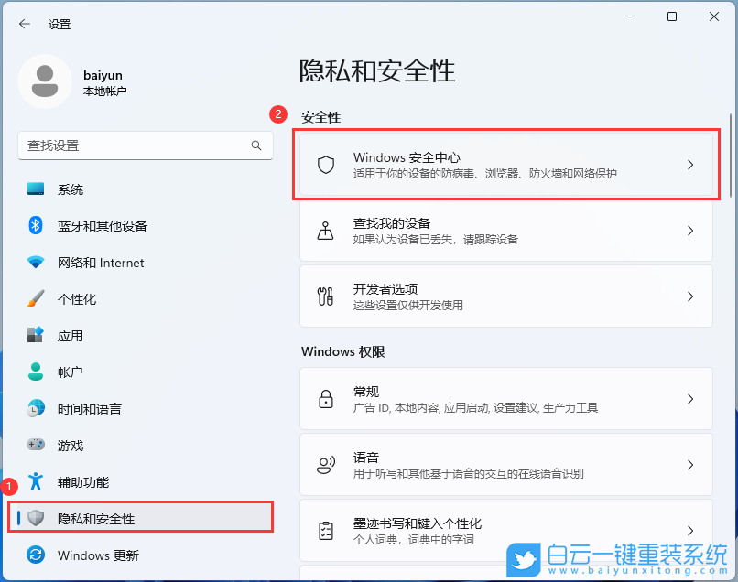Expand the 语音 speech settings chevron

point(690,464)
